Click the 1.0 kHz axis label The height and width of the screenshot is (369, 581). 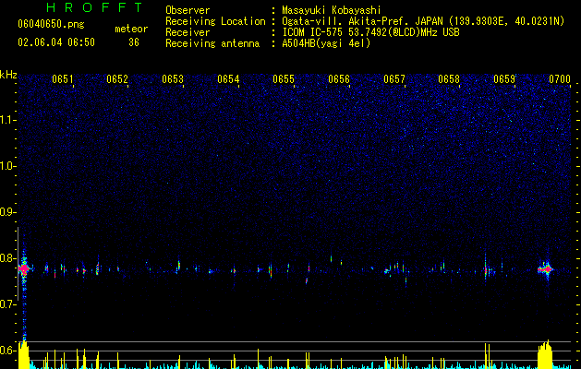click(8, 166)
